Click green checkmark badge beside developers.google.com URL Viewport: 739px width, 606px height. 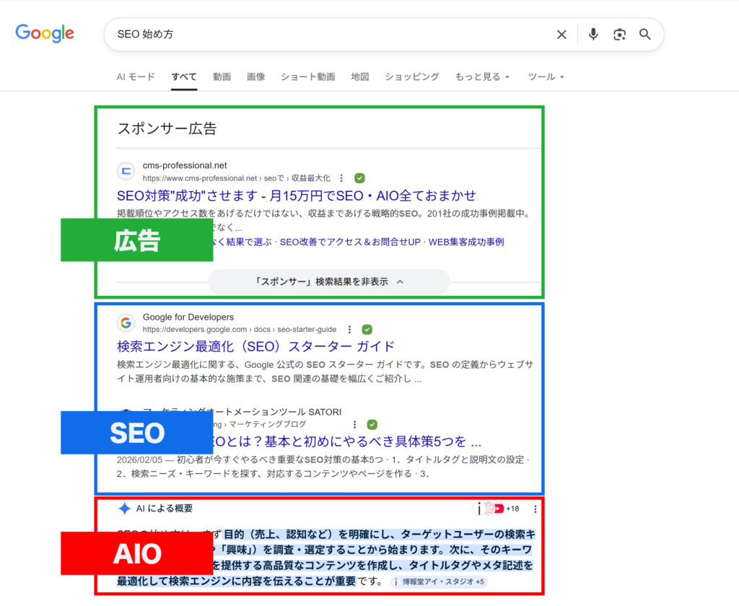coord(367,330)
